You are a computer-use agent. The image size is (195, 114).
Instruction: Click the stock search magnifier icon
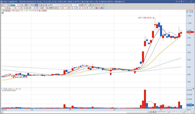coord(20,5)
